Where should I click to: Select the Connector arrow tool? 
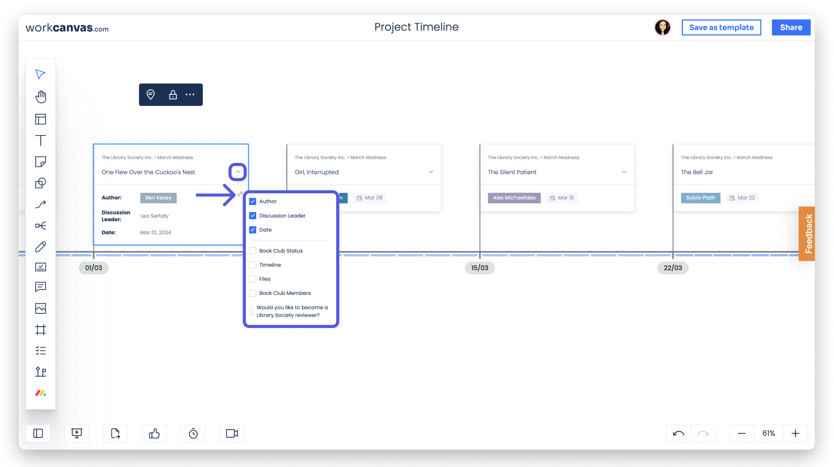[40, 204]
